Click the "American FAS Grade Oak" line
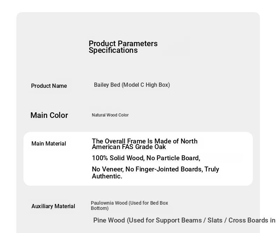 129,147
